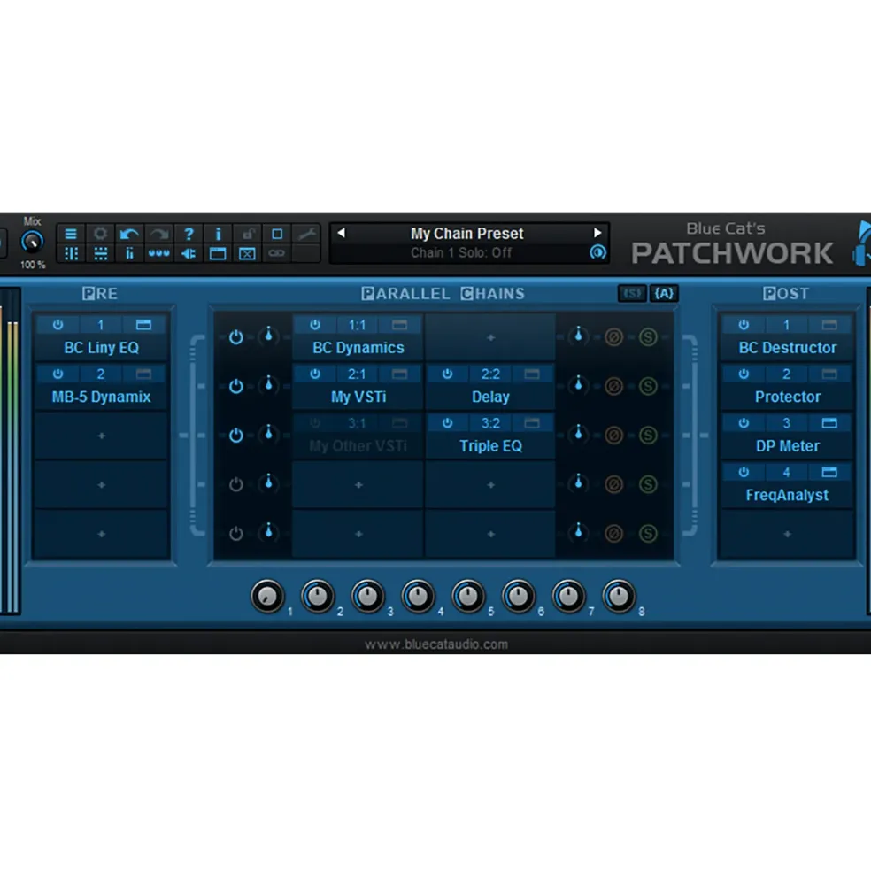Open the BC Dynamics 1:1 window icon

click(399, 325)
